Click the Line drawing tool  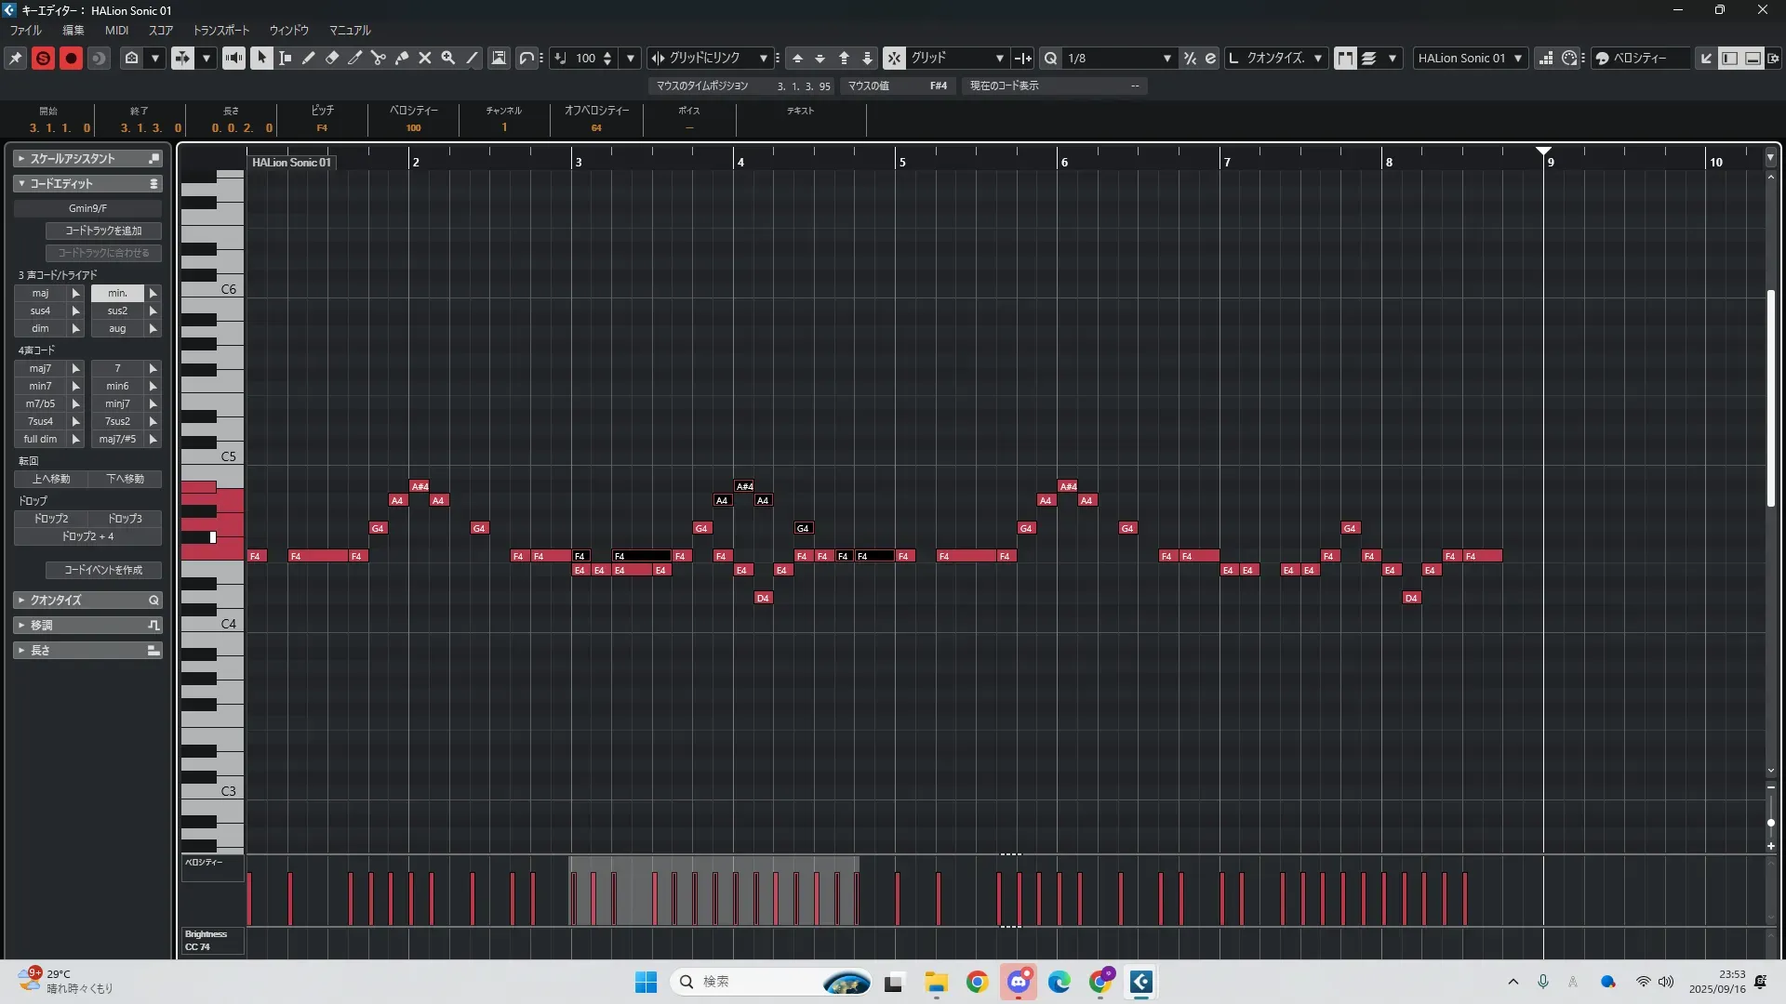pos(472,58)
